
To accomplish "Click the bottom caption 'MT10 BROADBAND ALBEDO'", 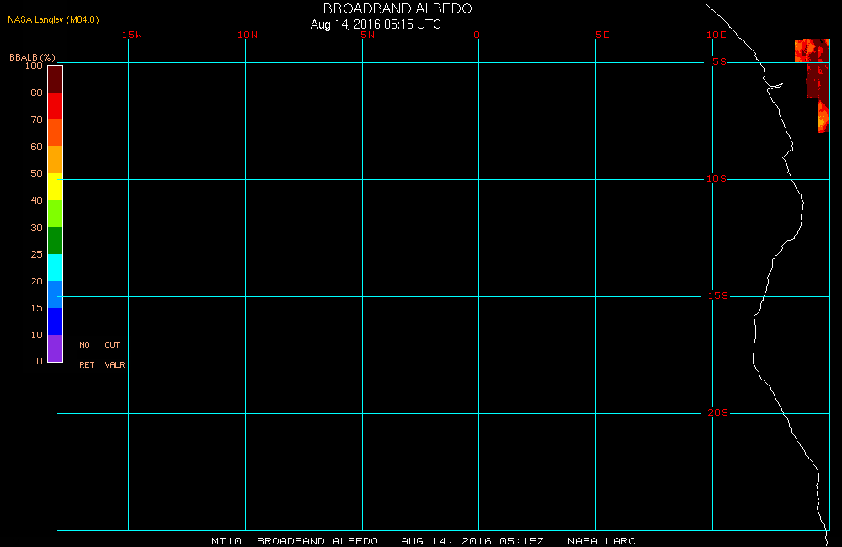I will coord(295,541).
